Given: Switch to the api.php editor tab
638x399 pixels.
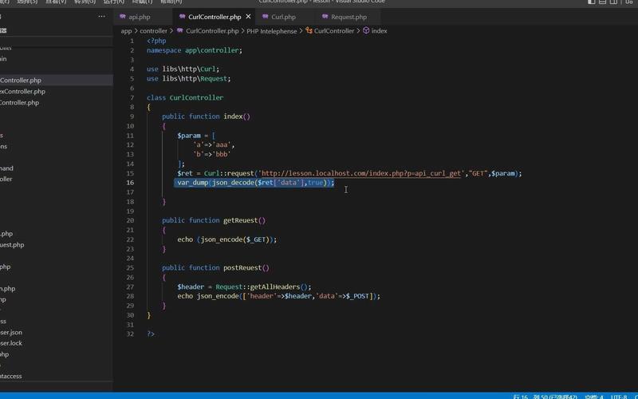Looking at the screenshot, I should click(x=139, y=17).
